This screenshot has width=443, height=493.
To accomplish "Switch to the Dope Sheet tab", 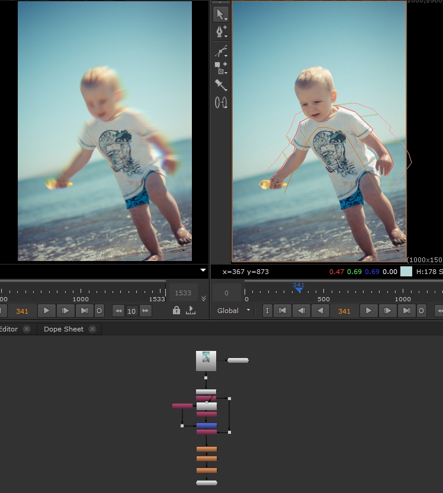I will point(63,329).
